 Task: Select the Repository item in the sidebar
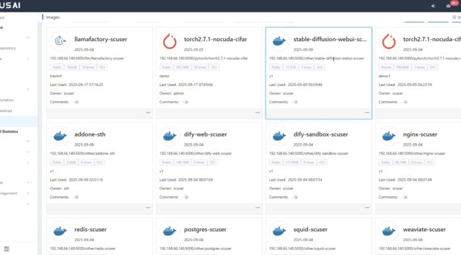coord(8,48)
